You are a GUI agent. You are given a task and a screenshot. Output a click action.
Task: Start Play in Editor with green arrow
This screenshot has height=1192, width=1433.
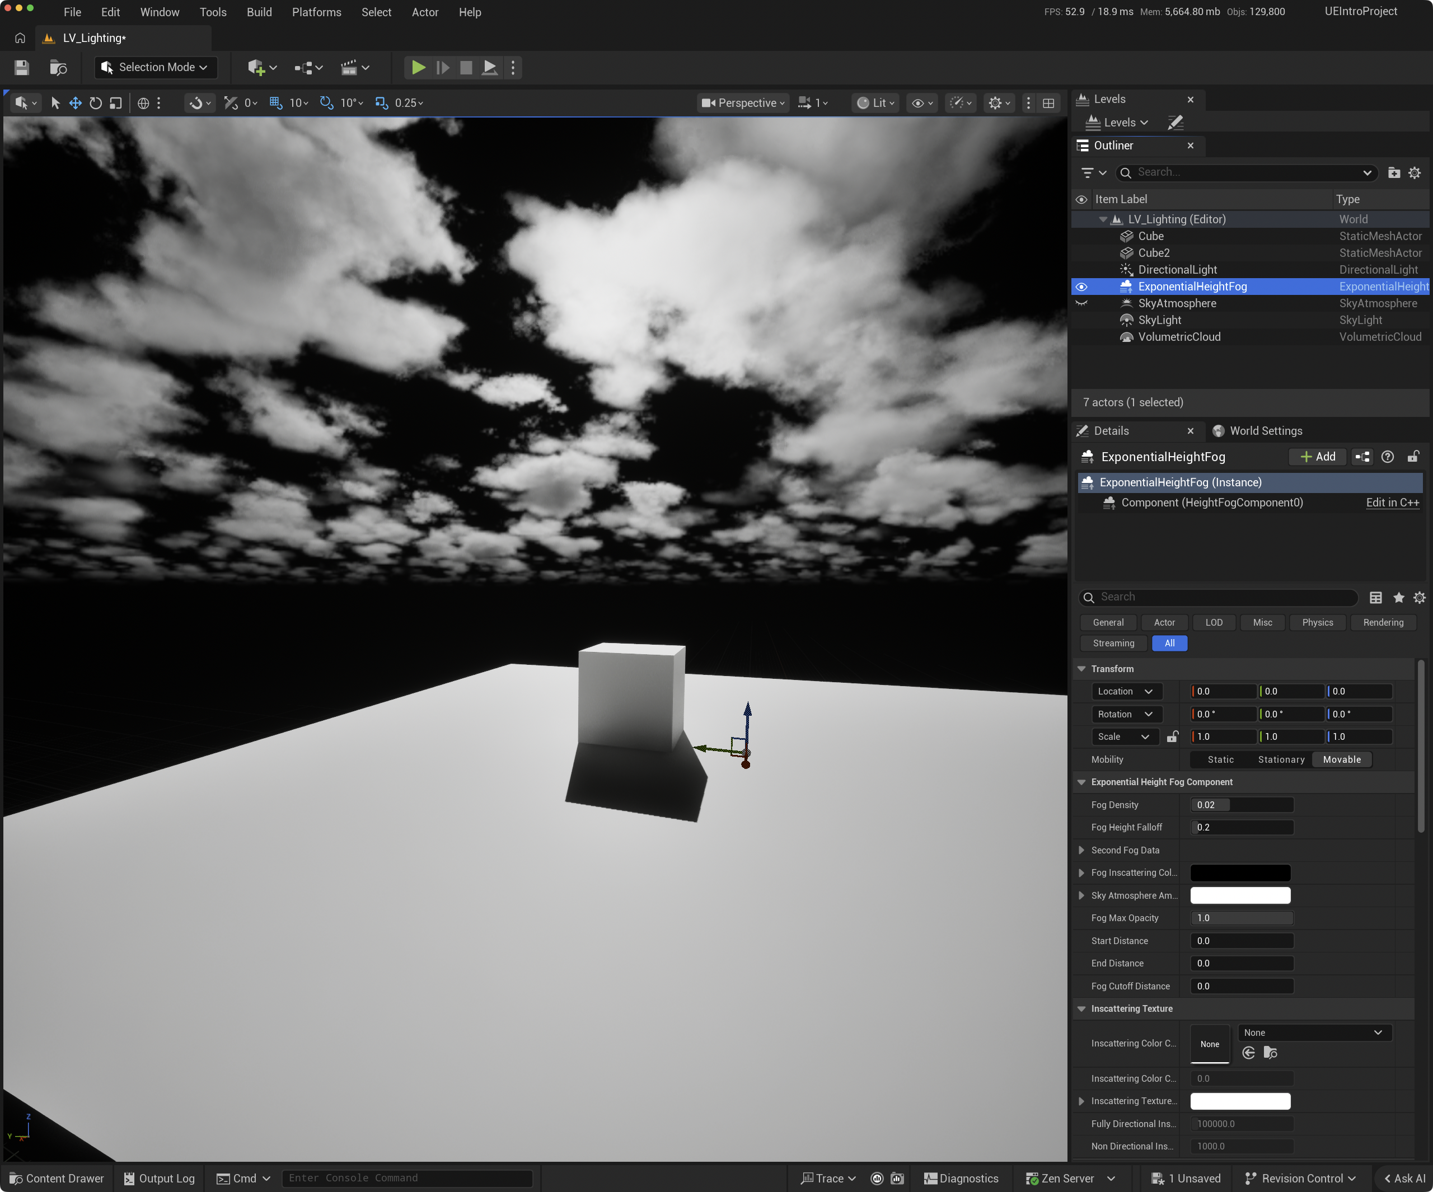point(418,67)
